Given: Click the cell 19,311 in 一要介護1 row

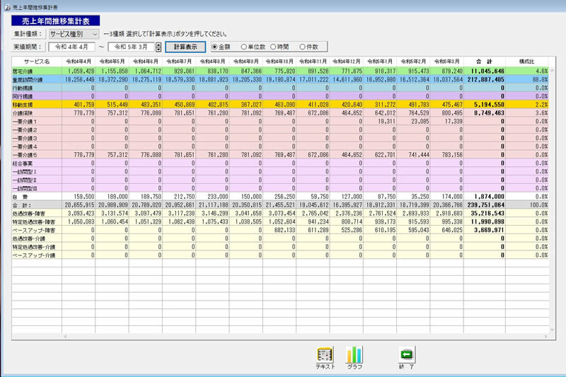Looking at the screenshot, I should pyautogui.click(x=380, y=122).
